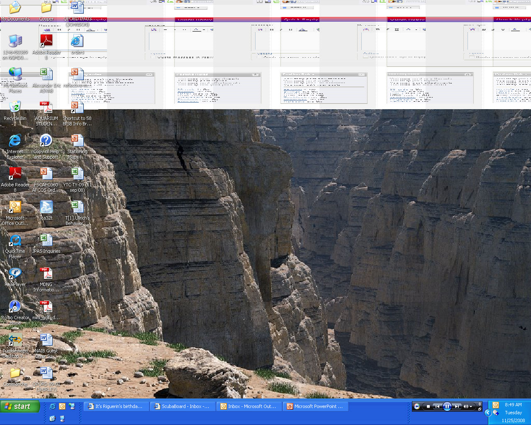Launch Internet Explorer from Quick Launch
This screenshot has width=531, height=425.
click(52, 406)
